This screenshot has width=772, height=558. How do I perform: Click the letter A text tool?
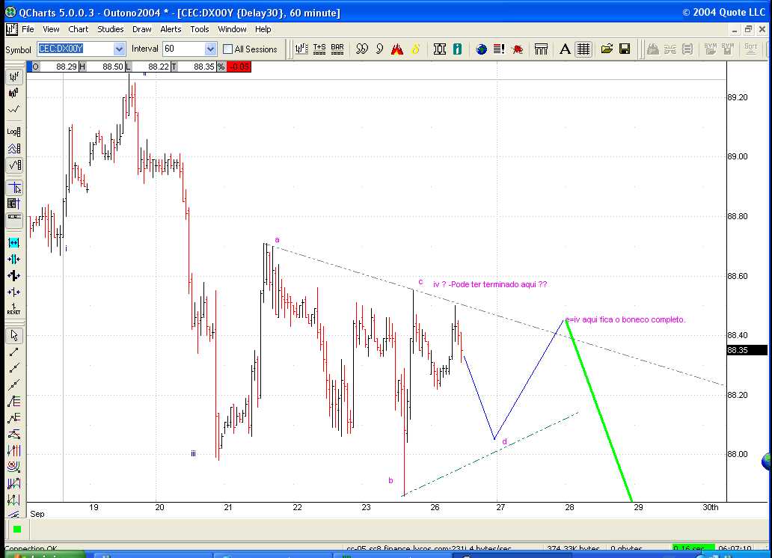(566, 49)
